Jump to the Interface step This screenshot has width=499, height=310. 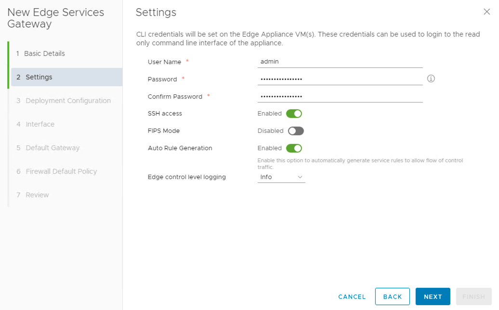40,124
